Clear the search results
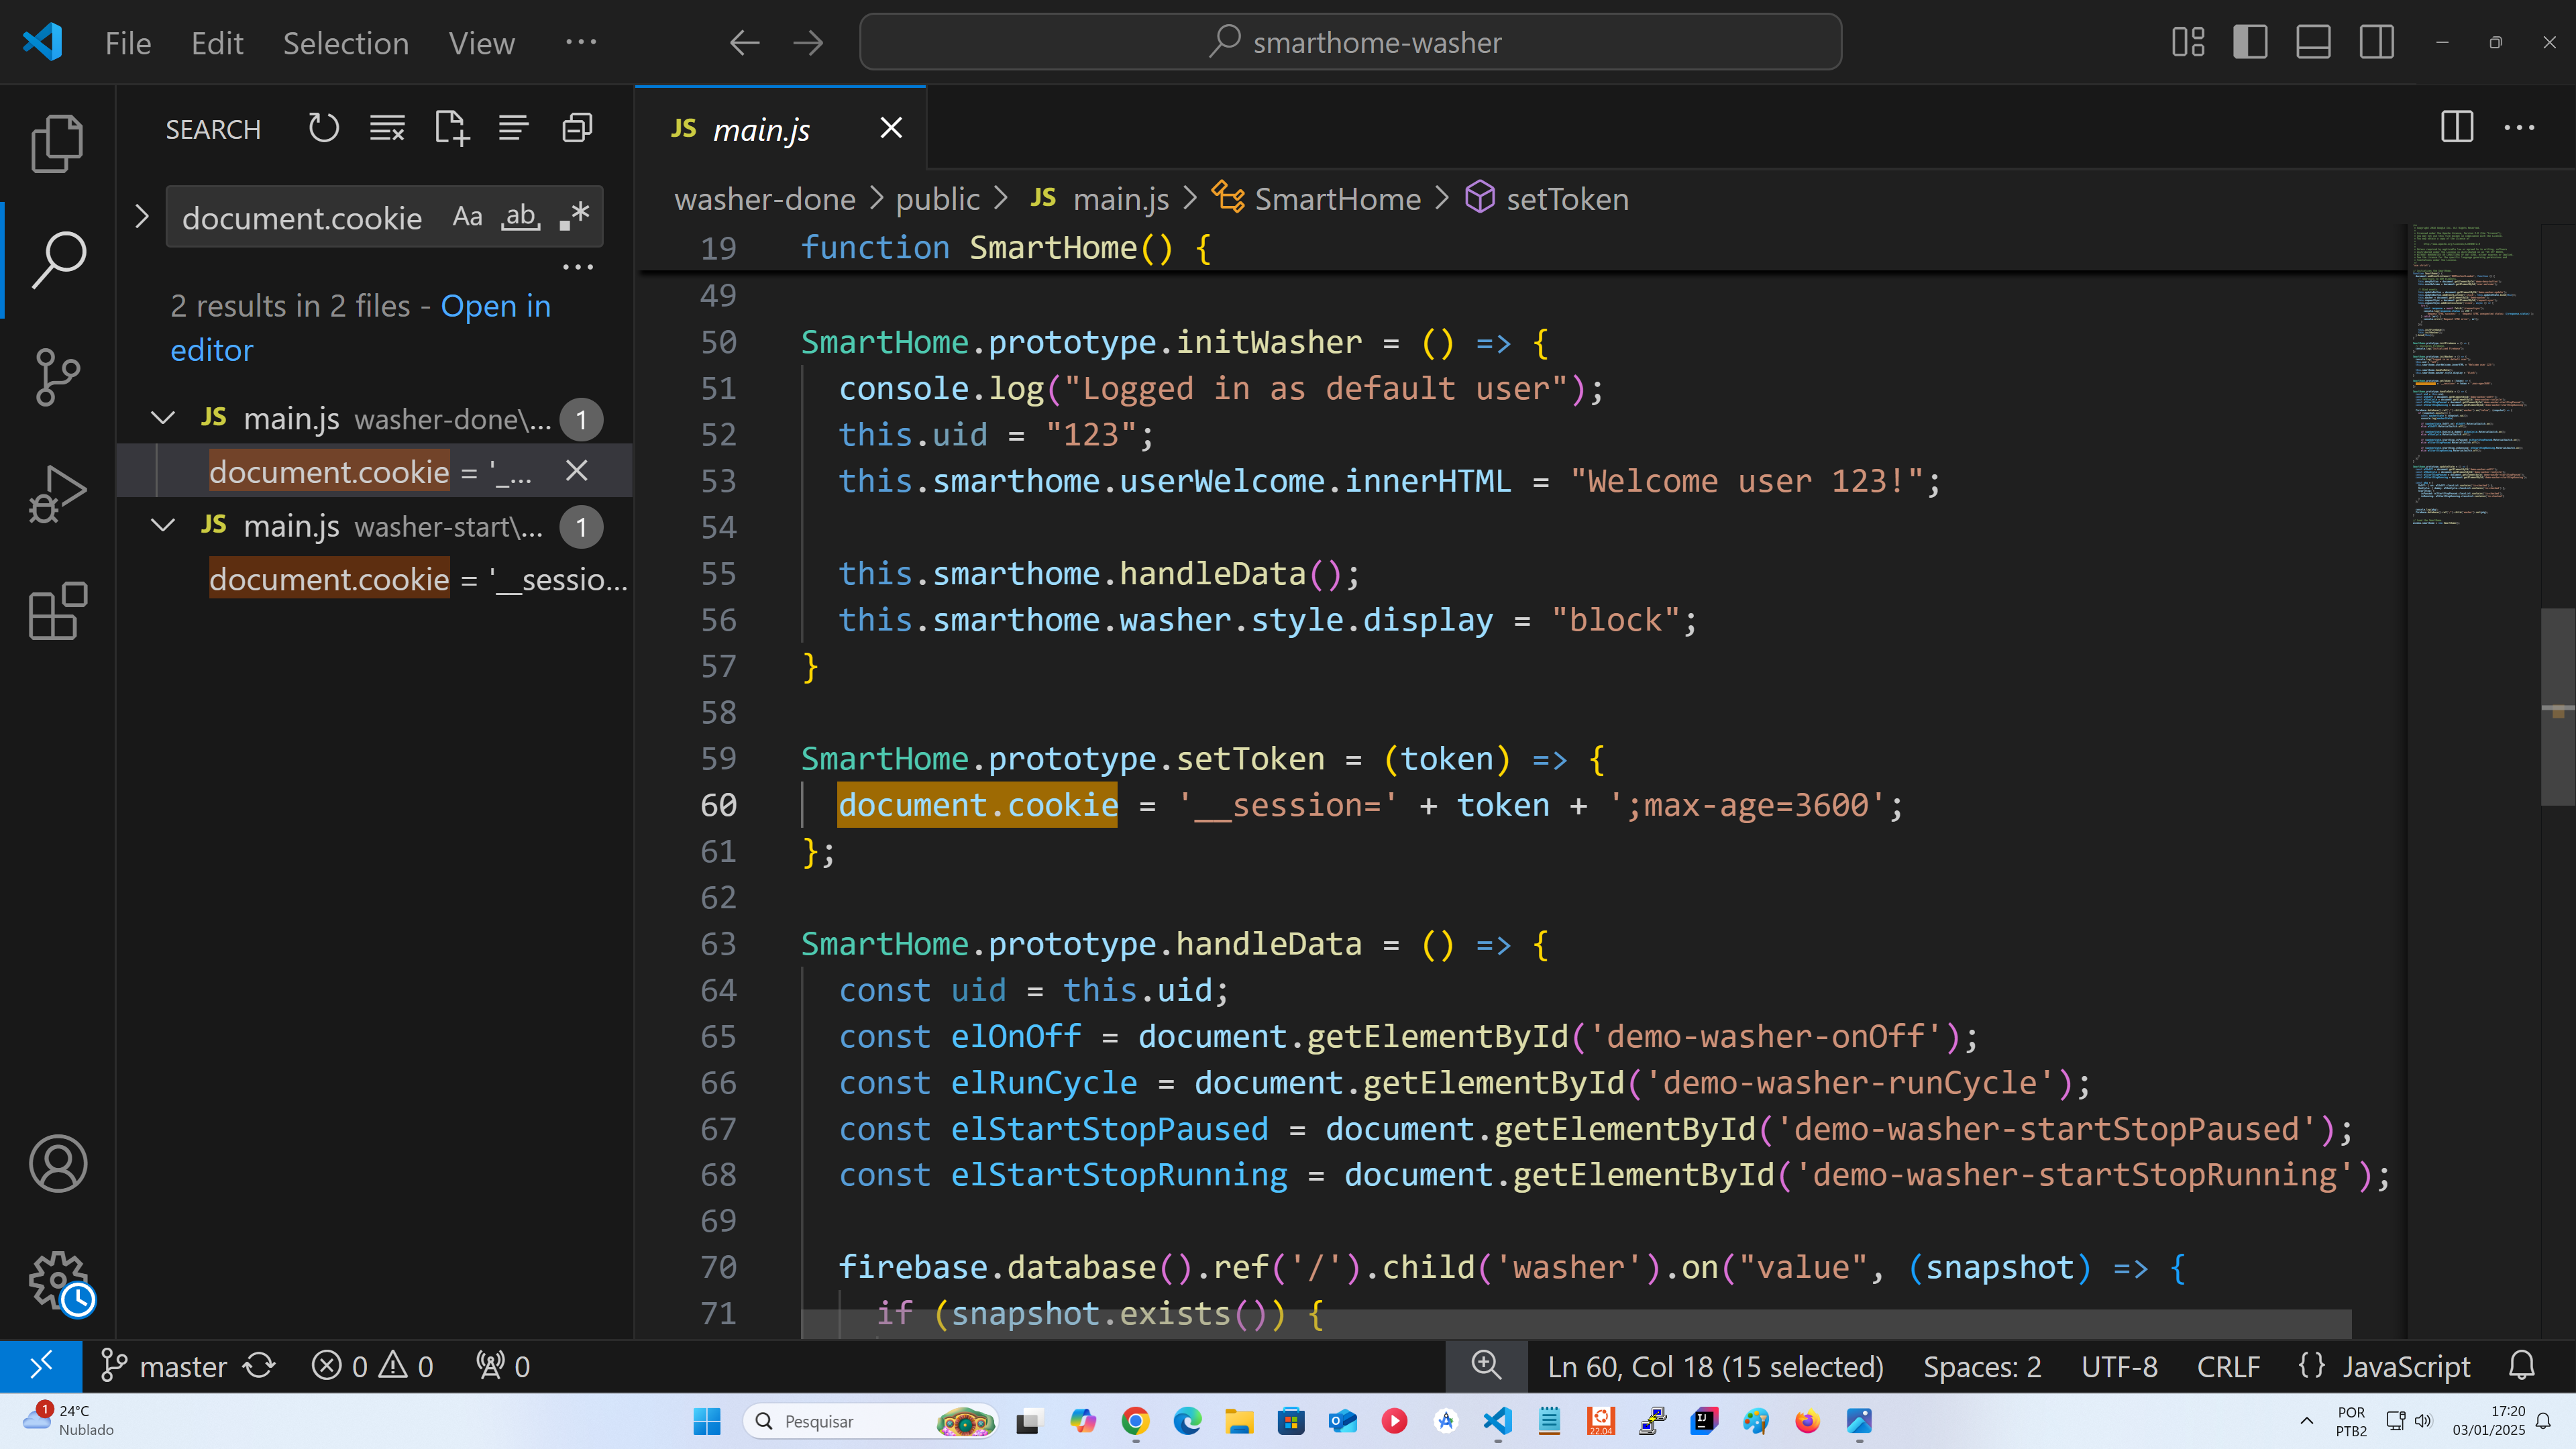This screenshot has width=2576, height=1449. tap(387, 129)
